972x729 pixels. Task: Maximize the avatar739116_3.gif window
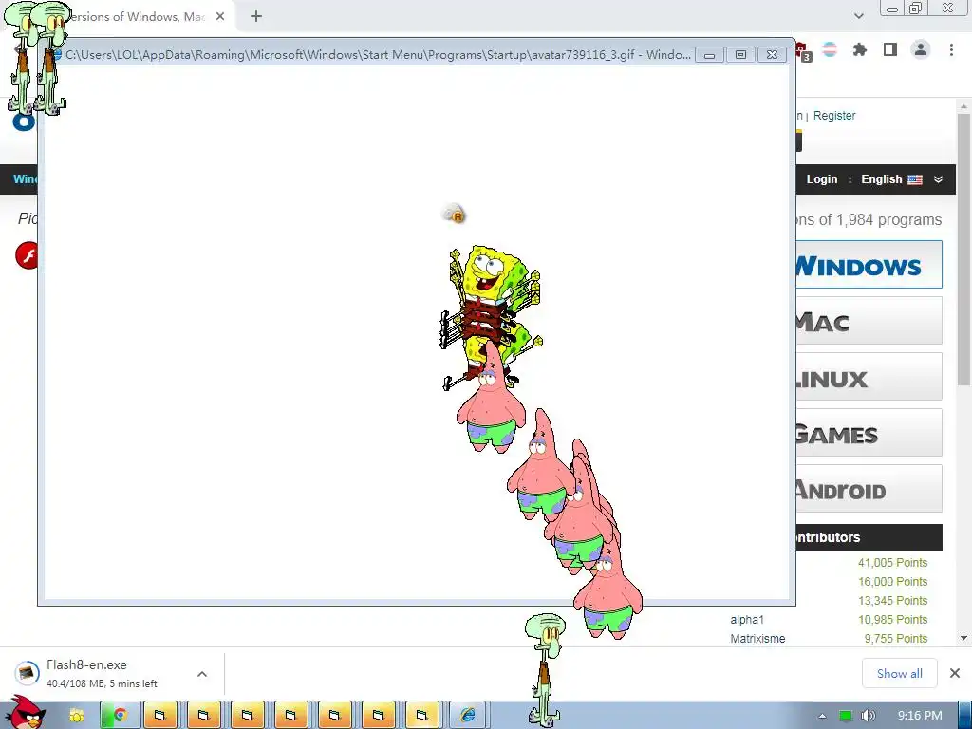740,54
